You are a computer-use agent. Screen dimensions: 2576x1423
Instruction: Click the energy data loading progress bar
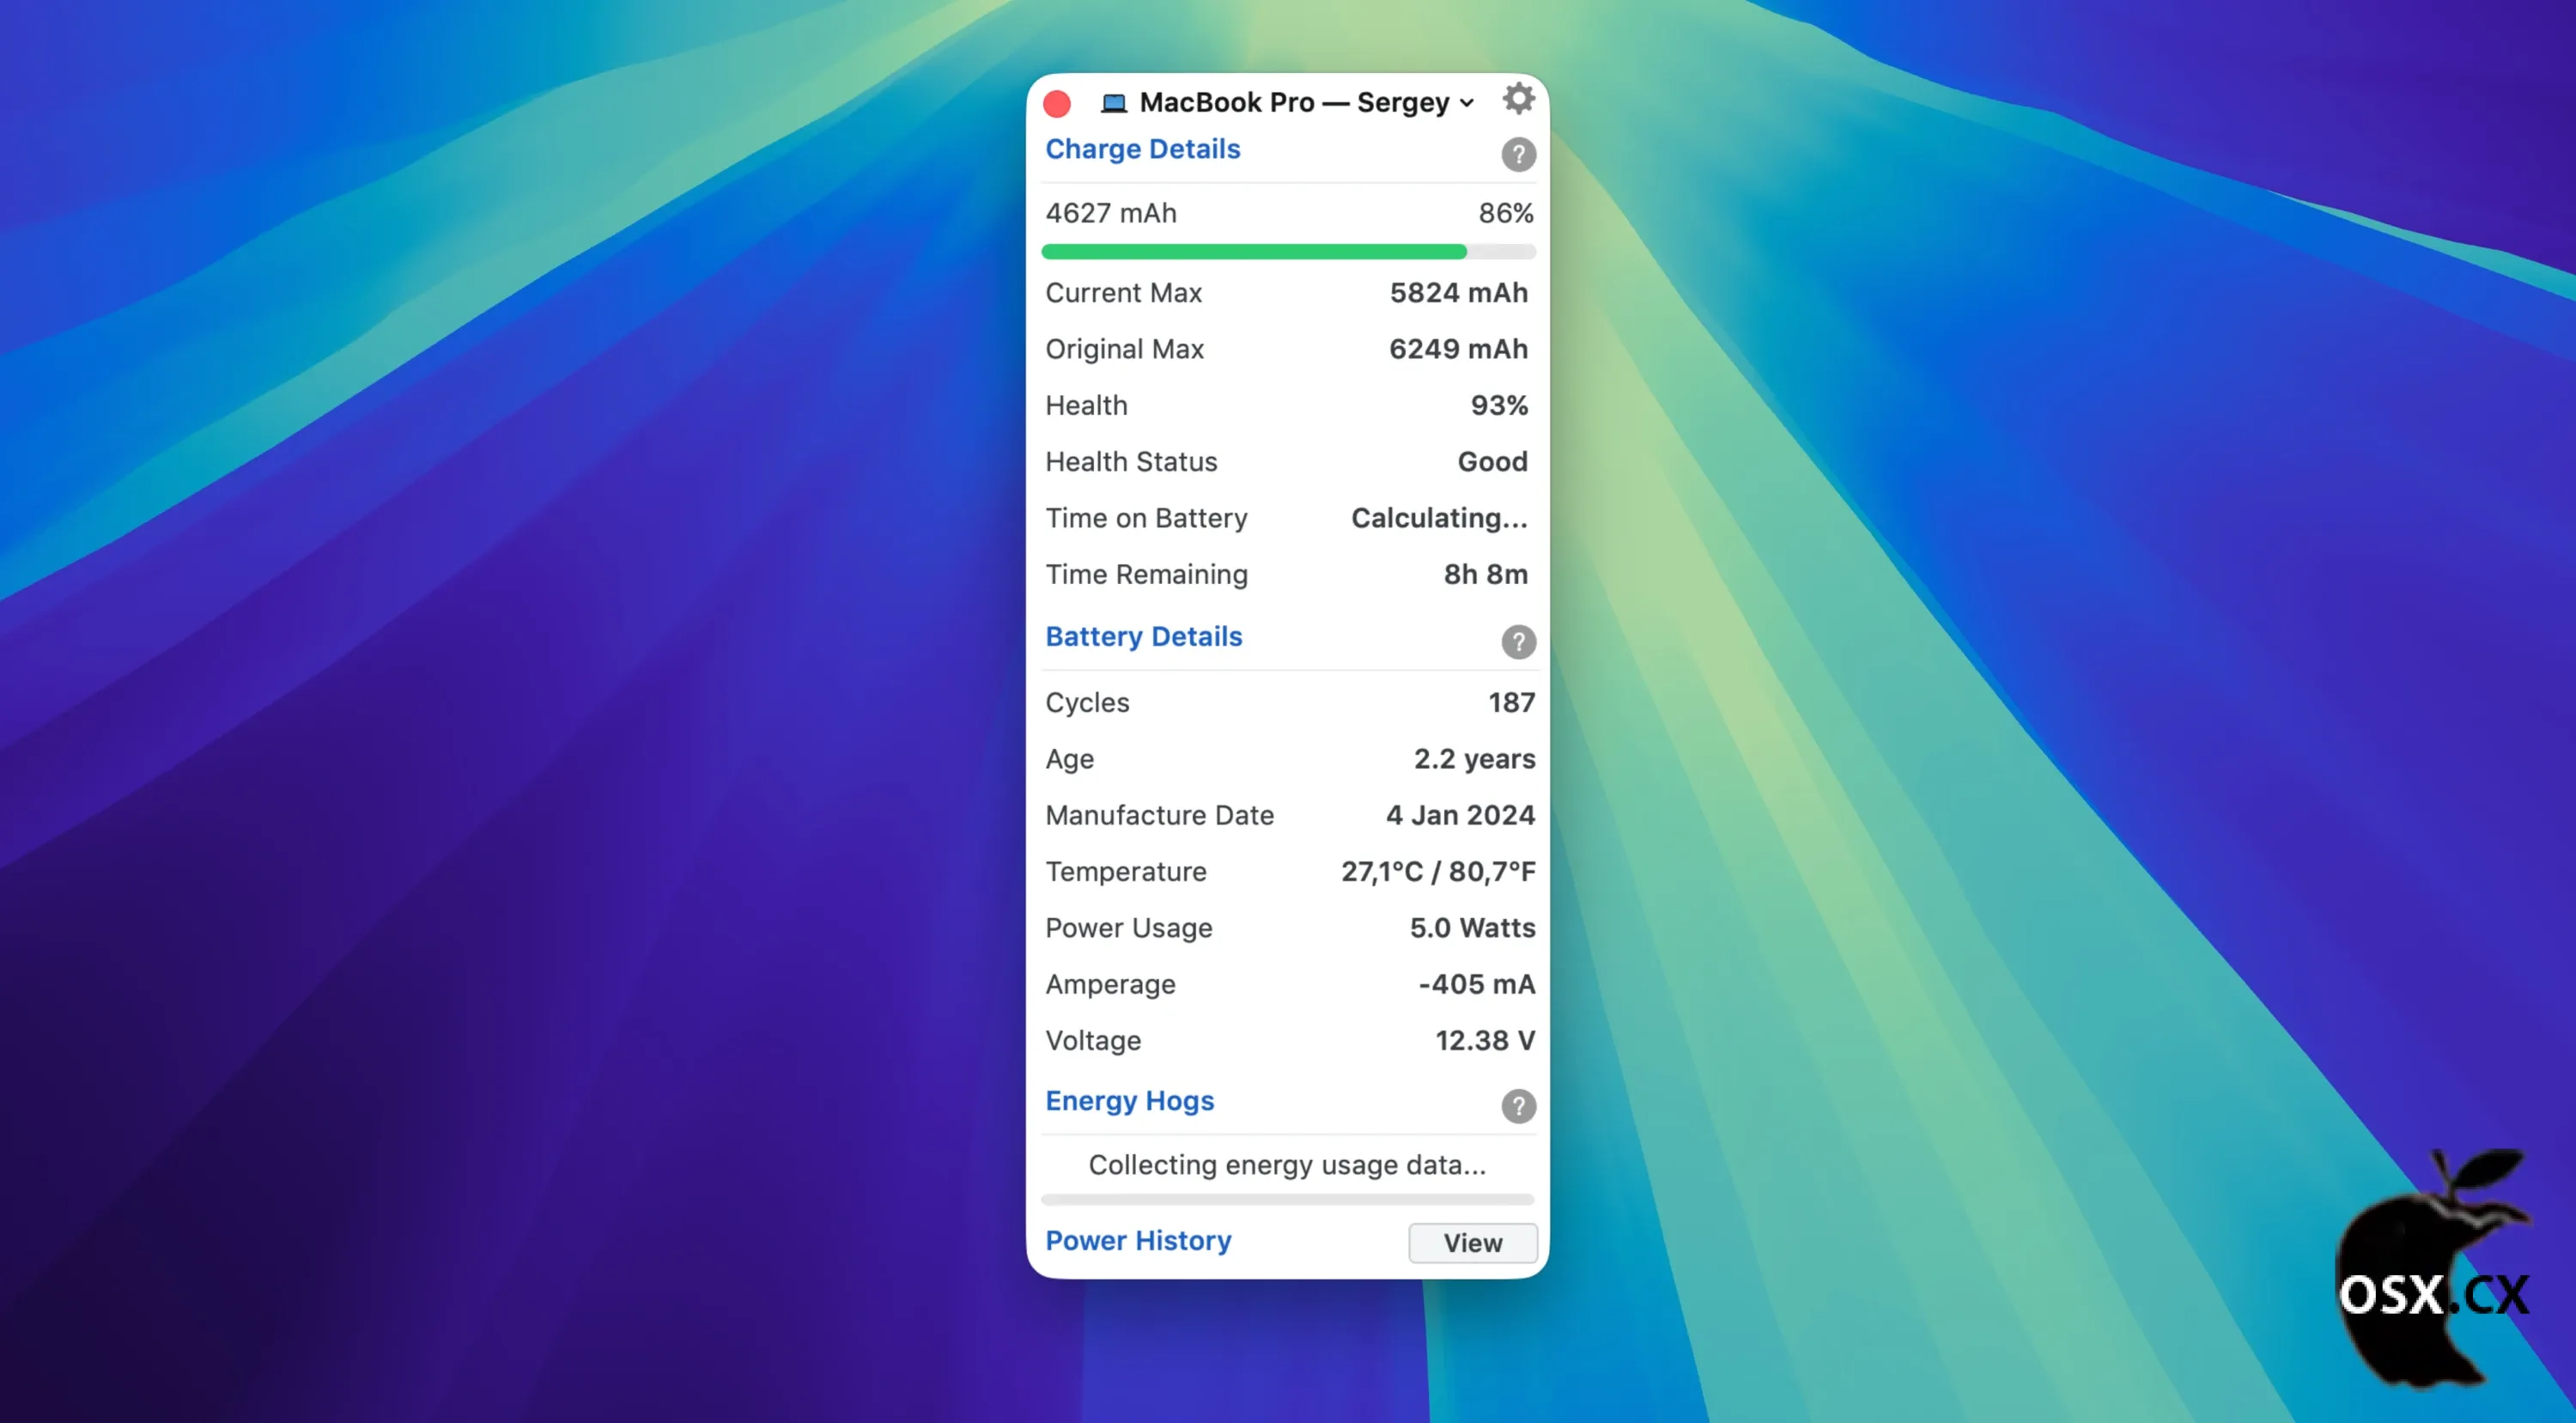click(1286, 1199)
